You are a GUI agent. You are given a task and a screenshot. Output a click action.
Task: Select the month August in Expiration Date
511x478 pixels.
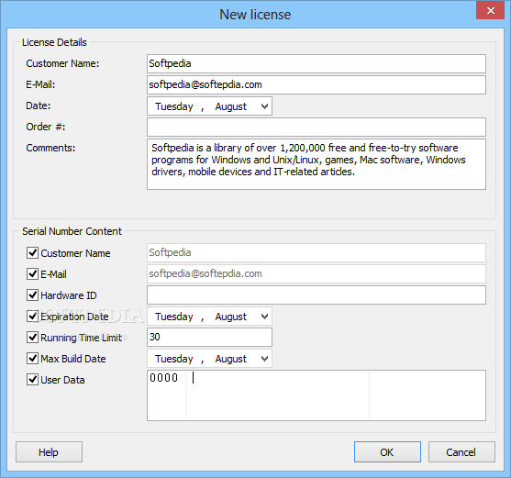tap(231, 317)
